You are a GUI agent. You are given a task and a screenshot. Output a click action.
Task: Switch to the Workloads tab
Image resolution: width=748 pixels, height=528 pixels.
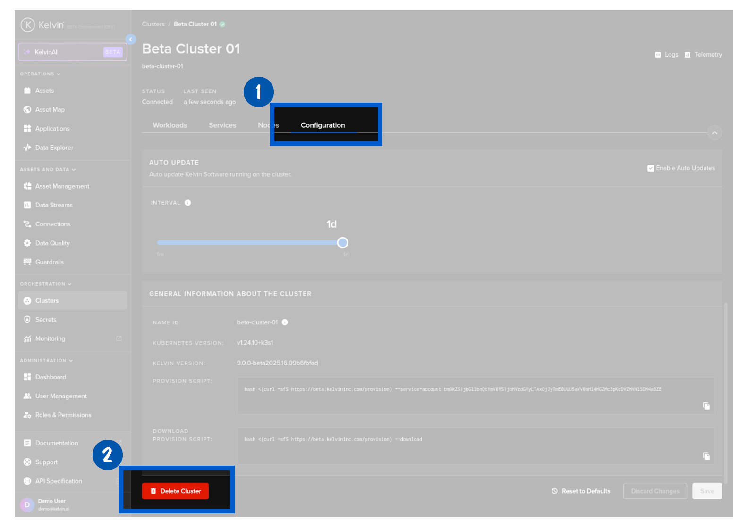[x=170, y=125]
